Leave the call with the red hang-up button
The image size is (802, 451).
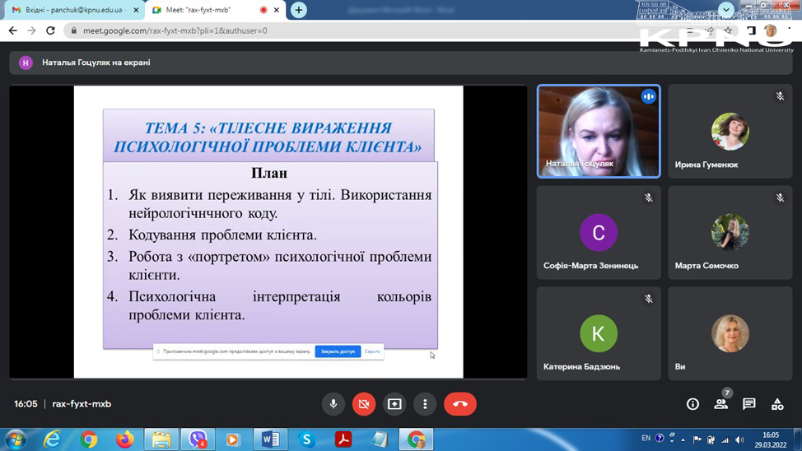[x=460, y=404]
